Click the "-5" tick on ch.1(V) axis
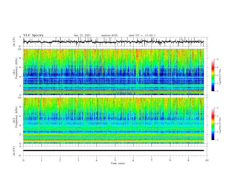 coord(20,46)
